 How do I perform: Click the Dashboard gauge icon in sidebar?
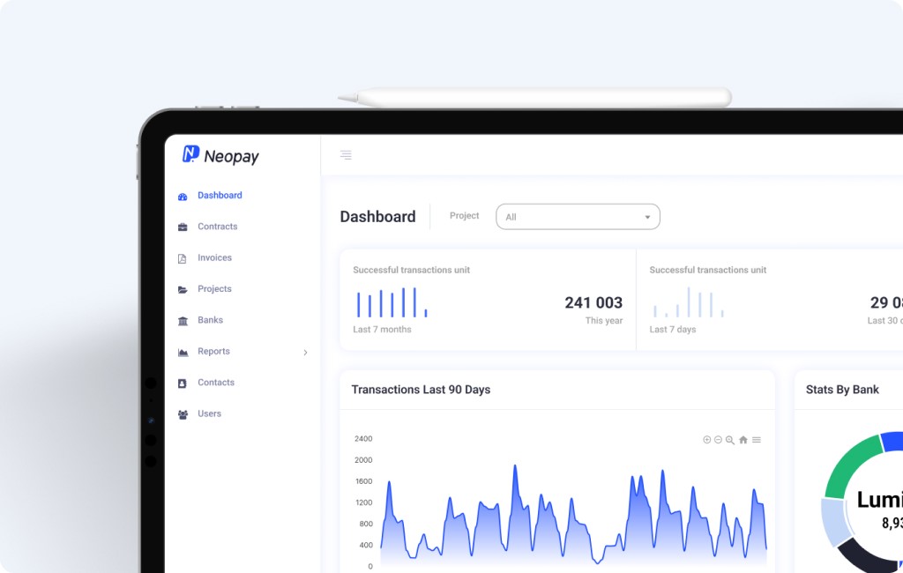point(183,197)
